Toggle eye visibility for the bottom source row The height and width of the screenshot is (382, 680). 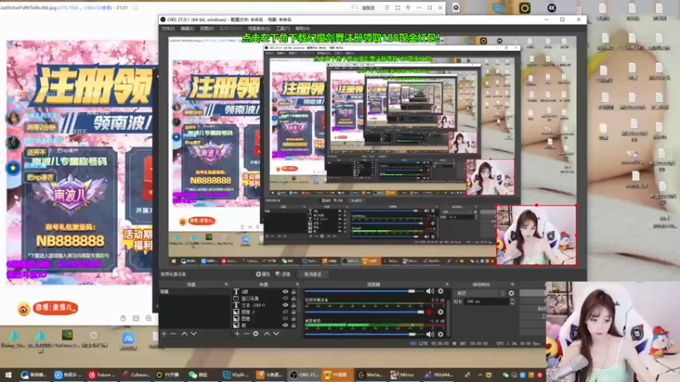click(x=286, y=325)
